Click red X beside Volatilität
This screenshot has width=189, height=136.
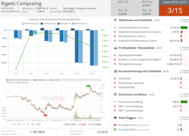tap(115, 79)
